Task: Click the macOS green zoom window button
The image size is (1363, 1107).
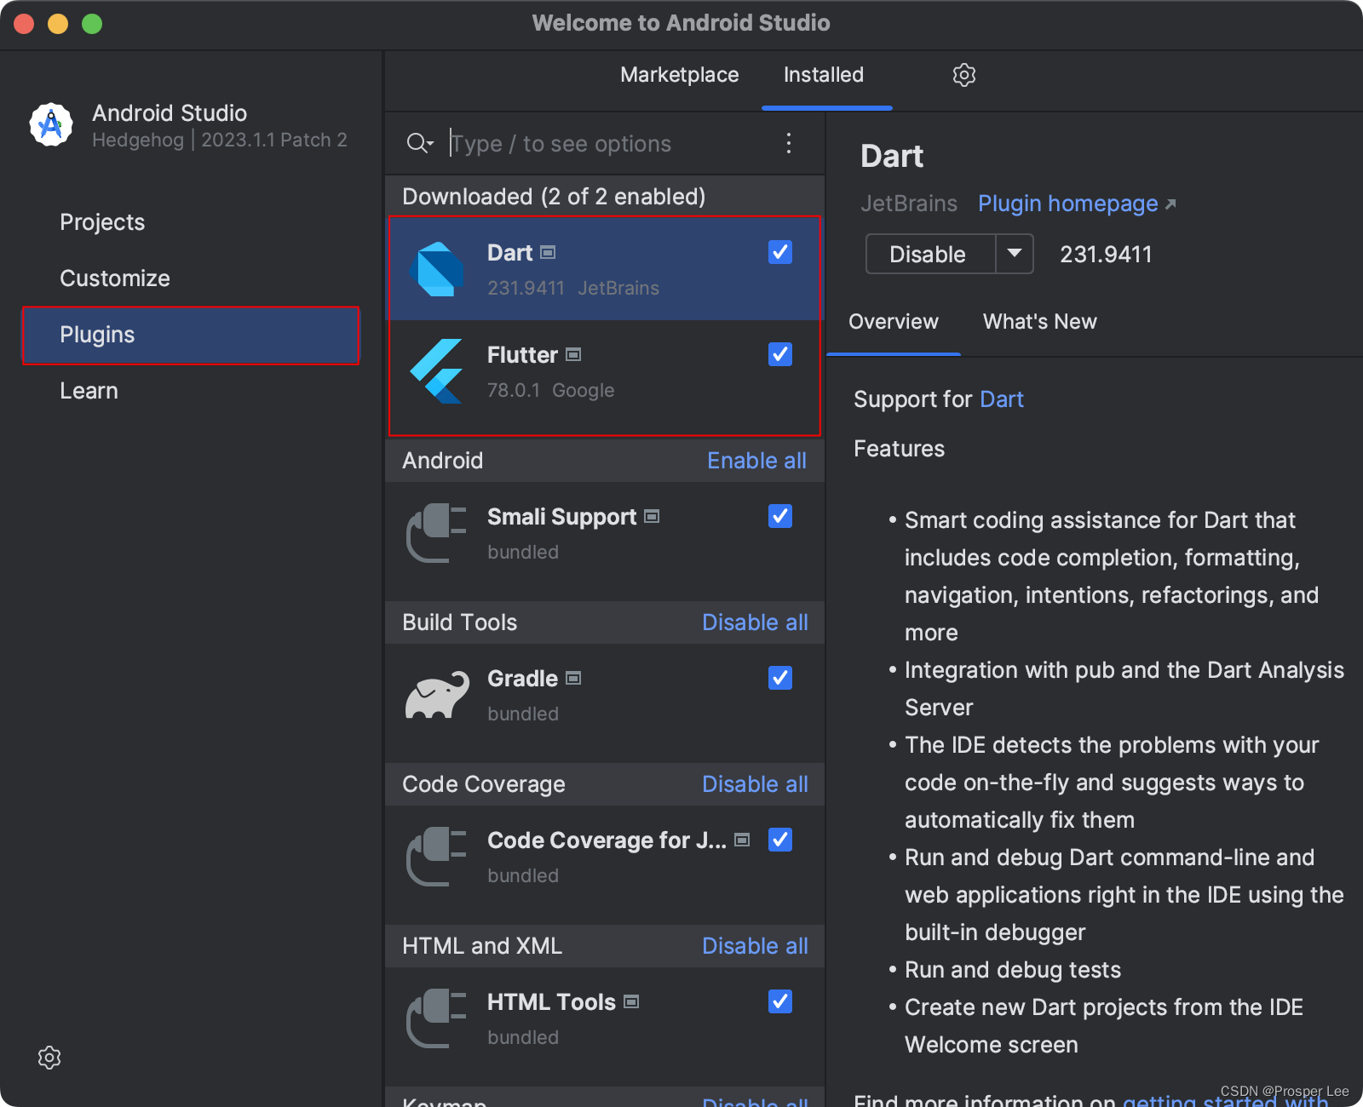Action: (92, 24)
